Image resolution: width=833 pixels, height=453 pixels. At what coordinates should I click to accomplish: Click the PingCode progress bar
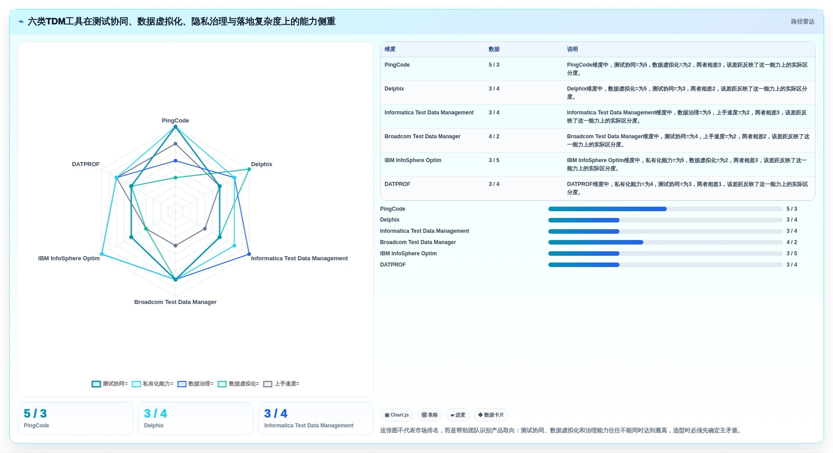click(x=665, y=209)
